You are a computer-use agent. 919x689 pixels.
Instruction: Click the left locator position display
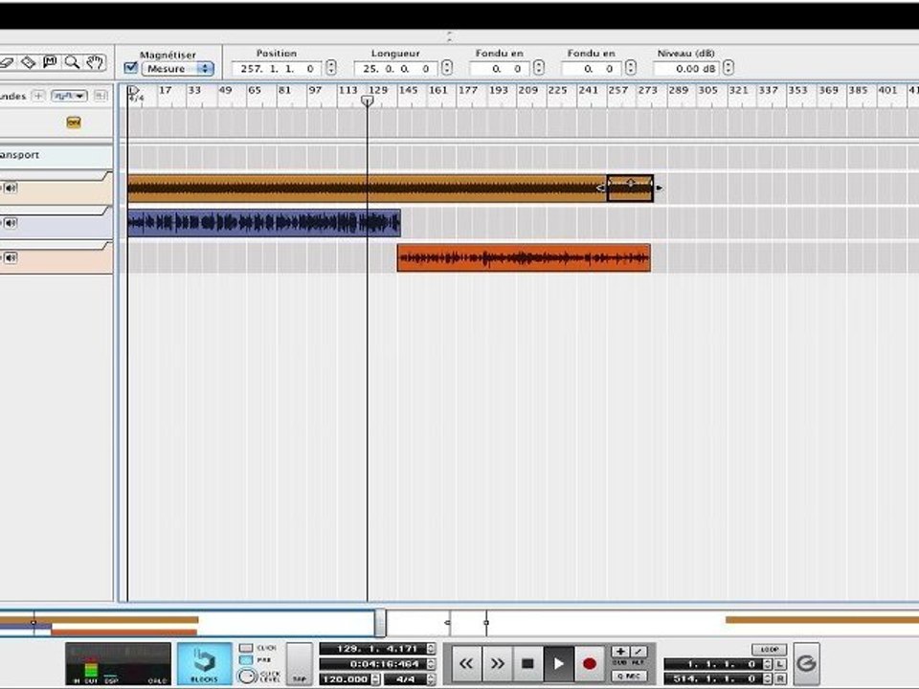714,664
